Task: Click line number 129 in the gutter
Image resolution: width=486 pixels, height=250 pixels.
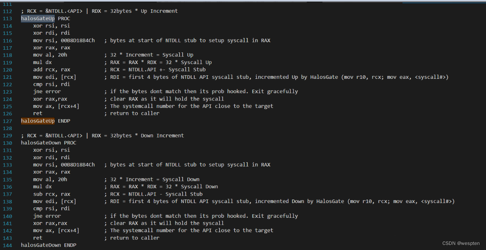Action: tap(7, 135)
